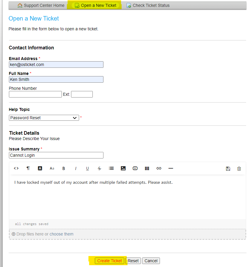Open the Help Topic dropdown
This screenshot has width=250, height=267.
pos(44,118)
